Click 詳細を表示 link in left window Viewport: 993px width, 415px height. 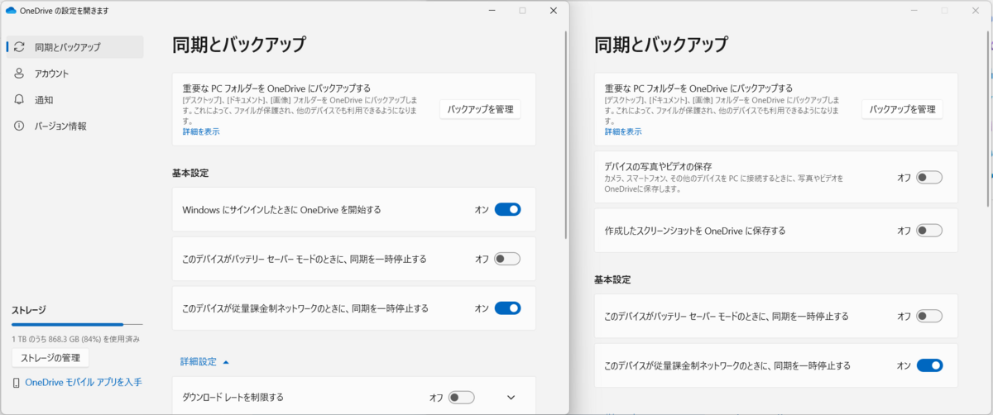pos(201,131)
